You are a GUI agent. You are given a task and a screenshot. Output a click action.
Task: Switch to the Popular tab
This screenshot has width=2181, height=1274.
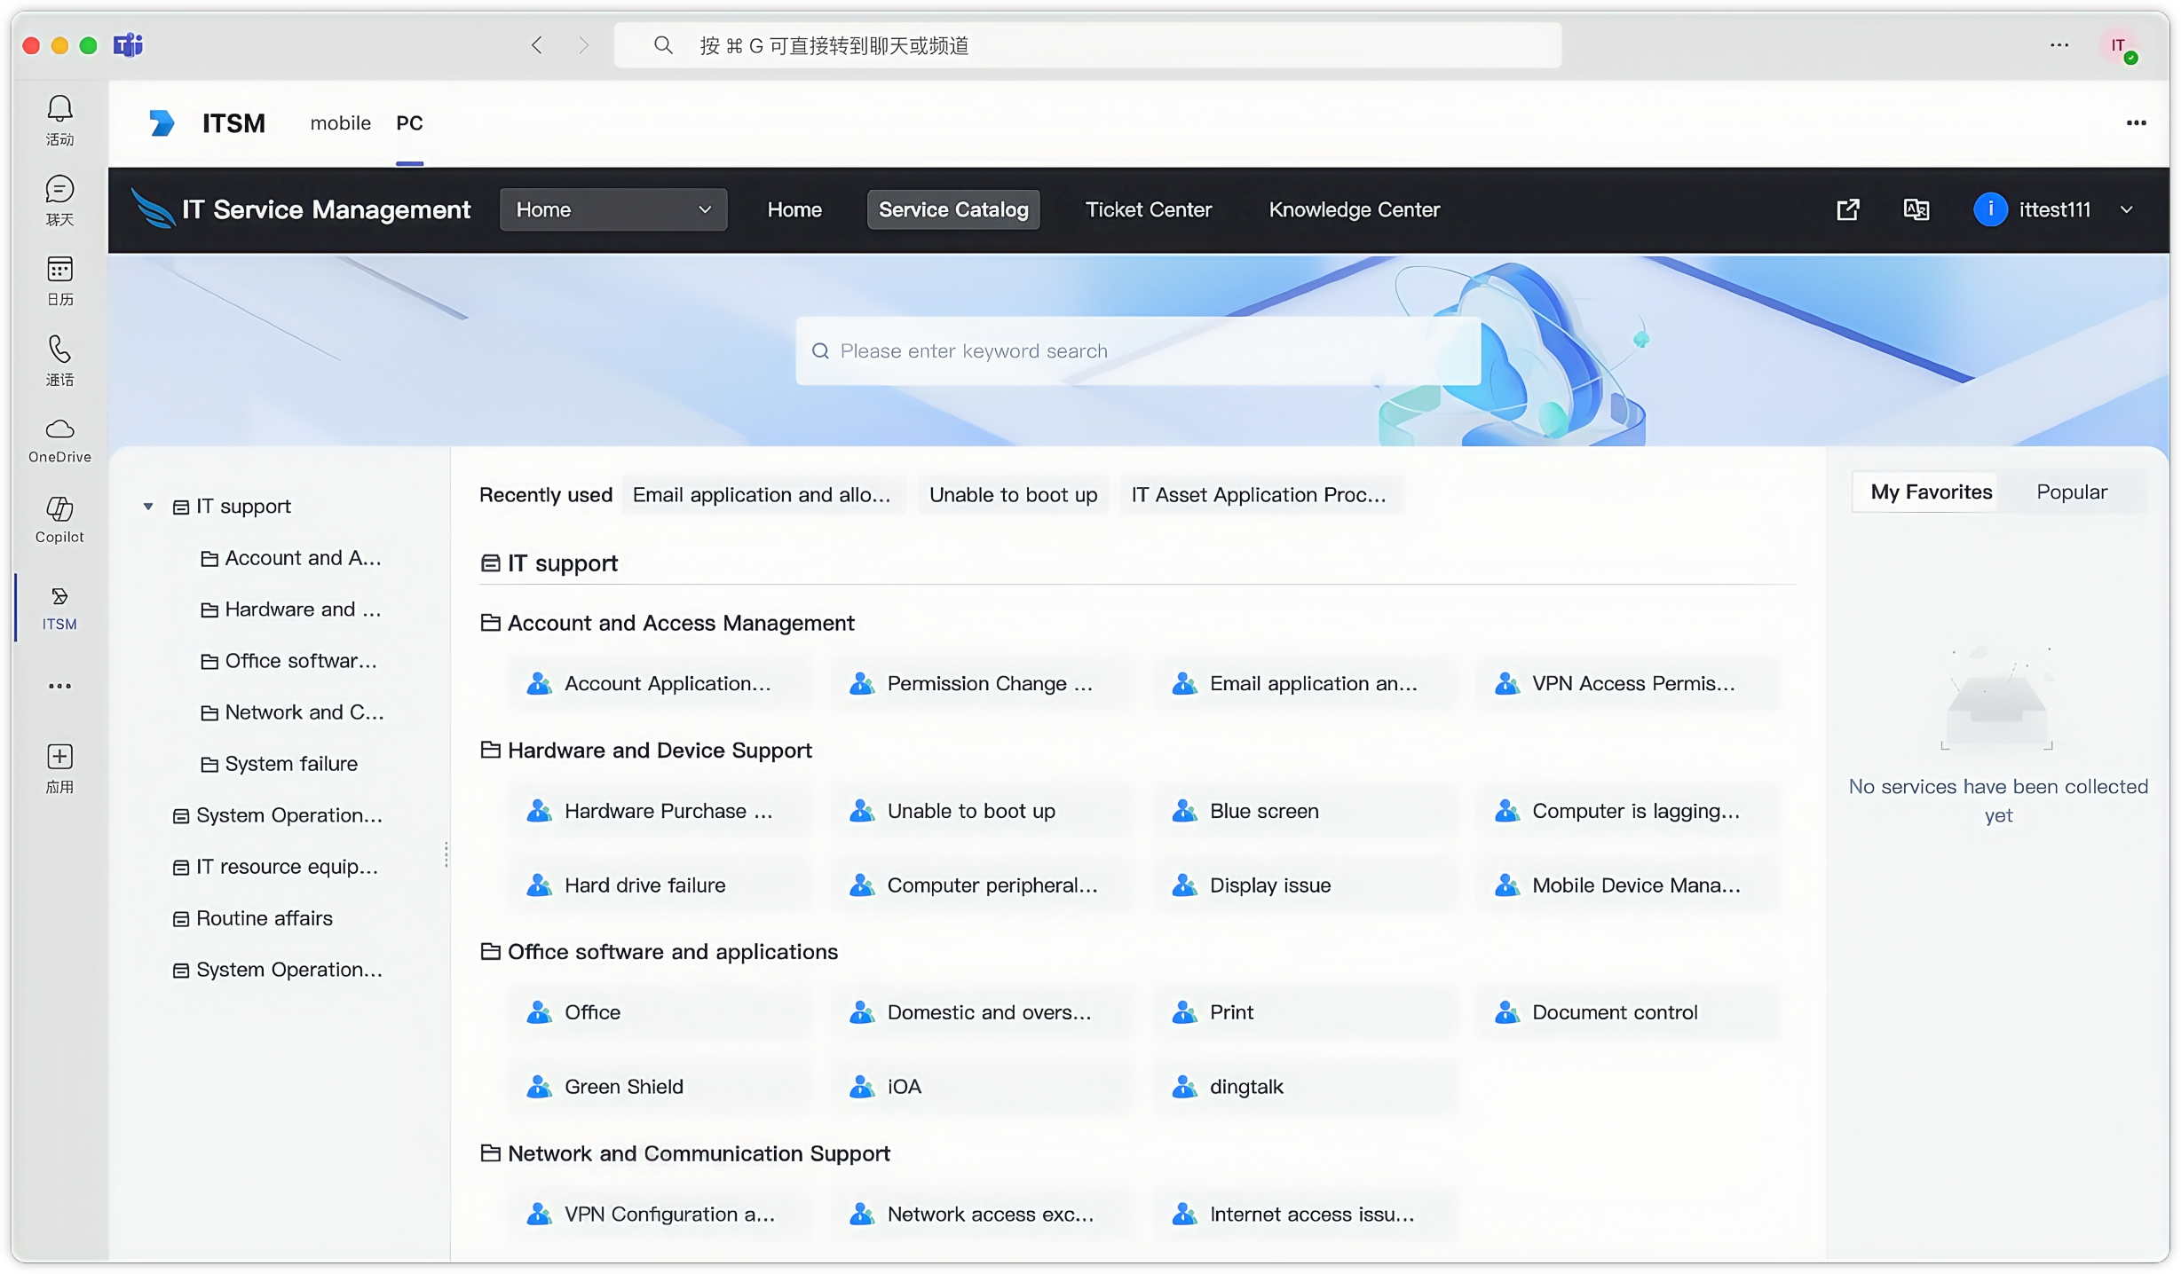[x=2071, y=492]
